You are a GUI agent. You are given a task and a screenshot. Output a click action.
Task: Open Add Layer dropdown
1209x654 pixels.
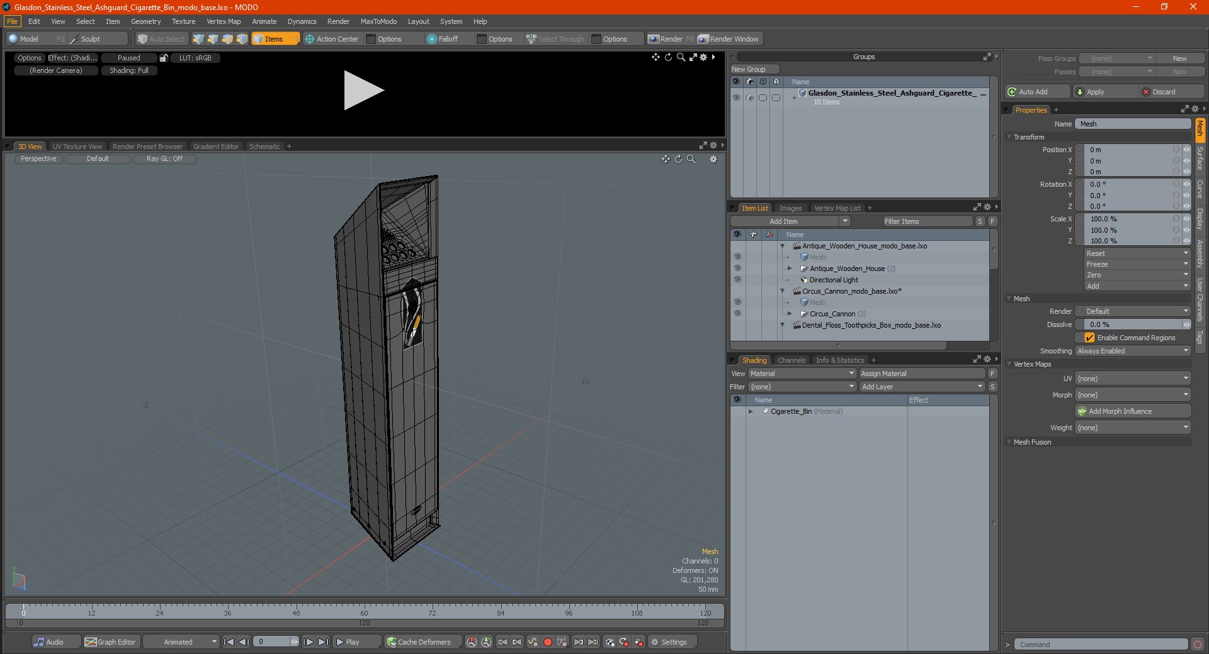(x=922, y=387)
